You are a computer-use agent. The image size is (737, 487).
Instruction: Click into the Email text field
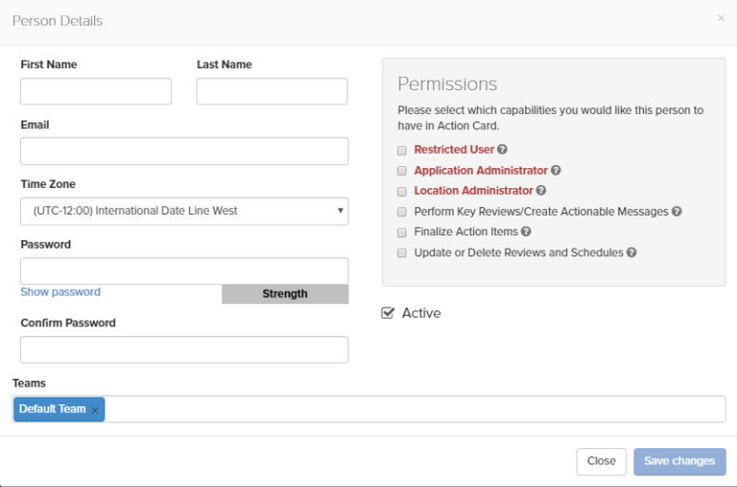(x=184, y=151)
